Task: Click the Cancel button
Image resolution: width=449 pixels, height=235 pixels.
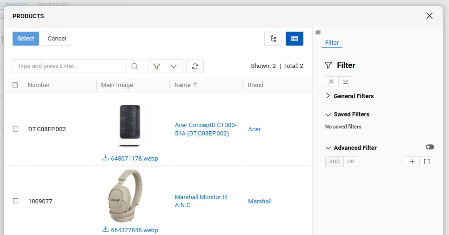Action: point(57,39)
